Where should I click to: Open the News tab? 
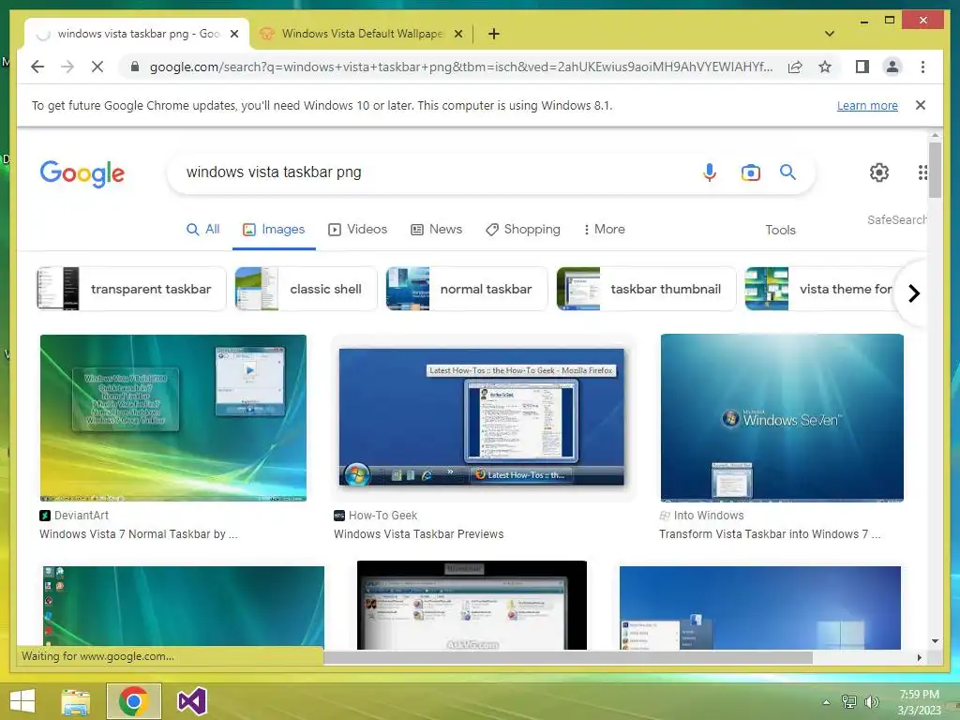436,230
